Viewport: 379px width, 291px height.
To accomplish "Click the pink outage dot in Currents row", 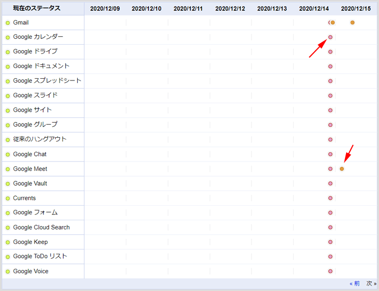I will [330, 198].
